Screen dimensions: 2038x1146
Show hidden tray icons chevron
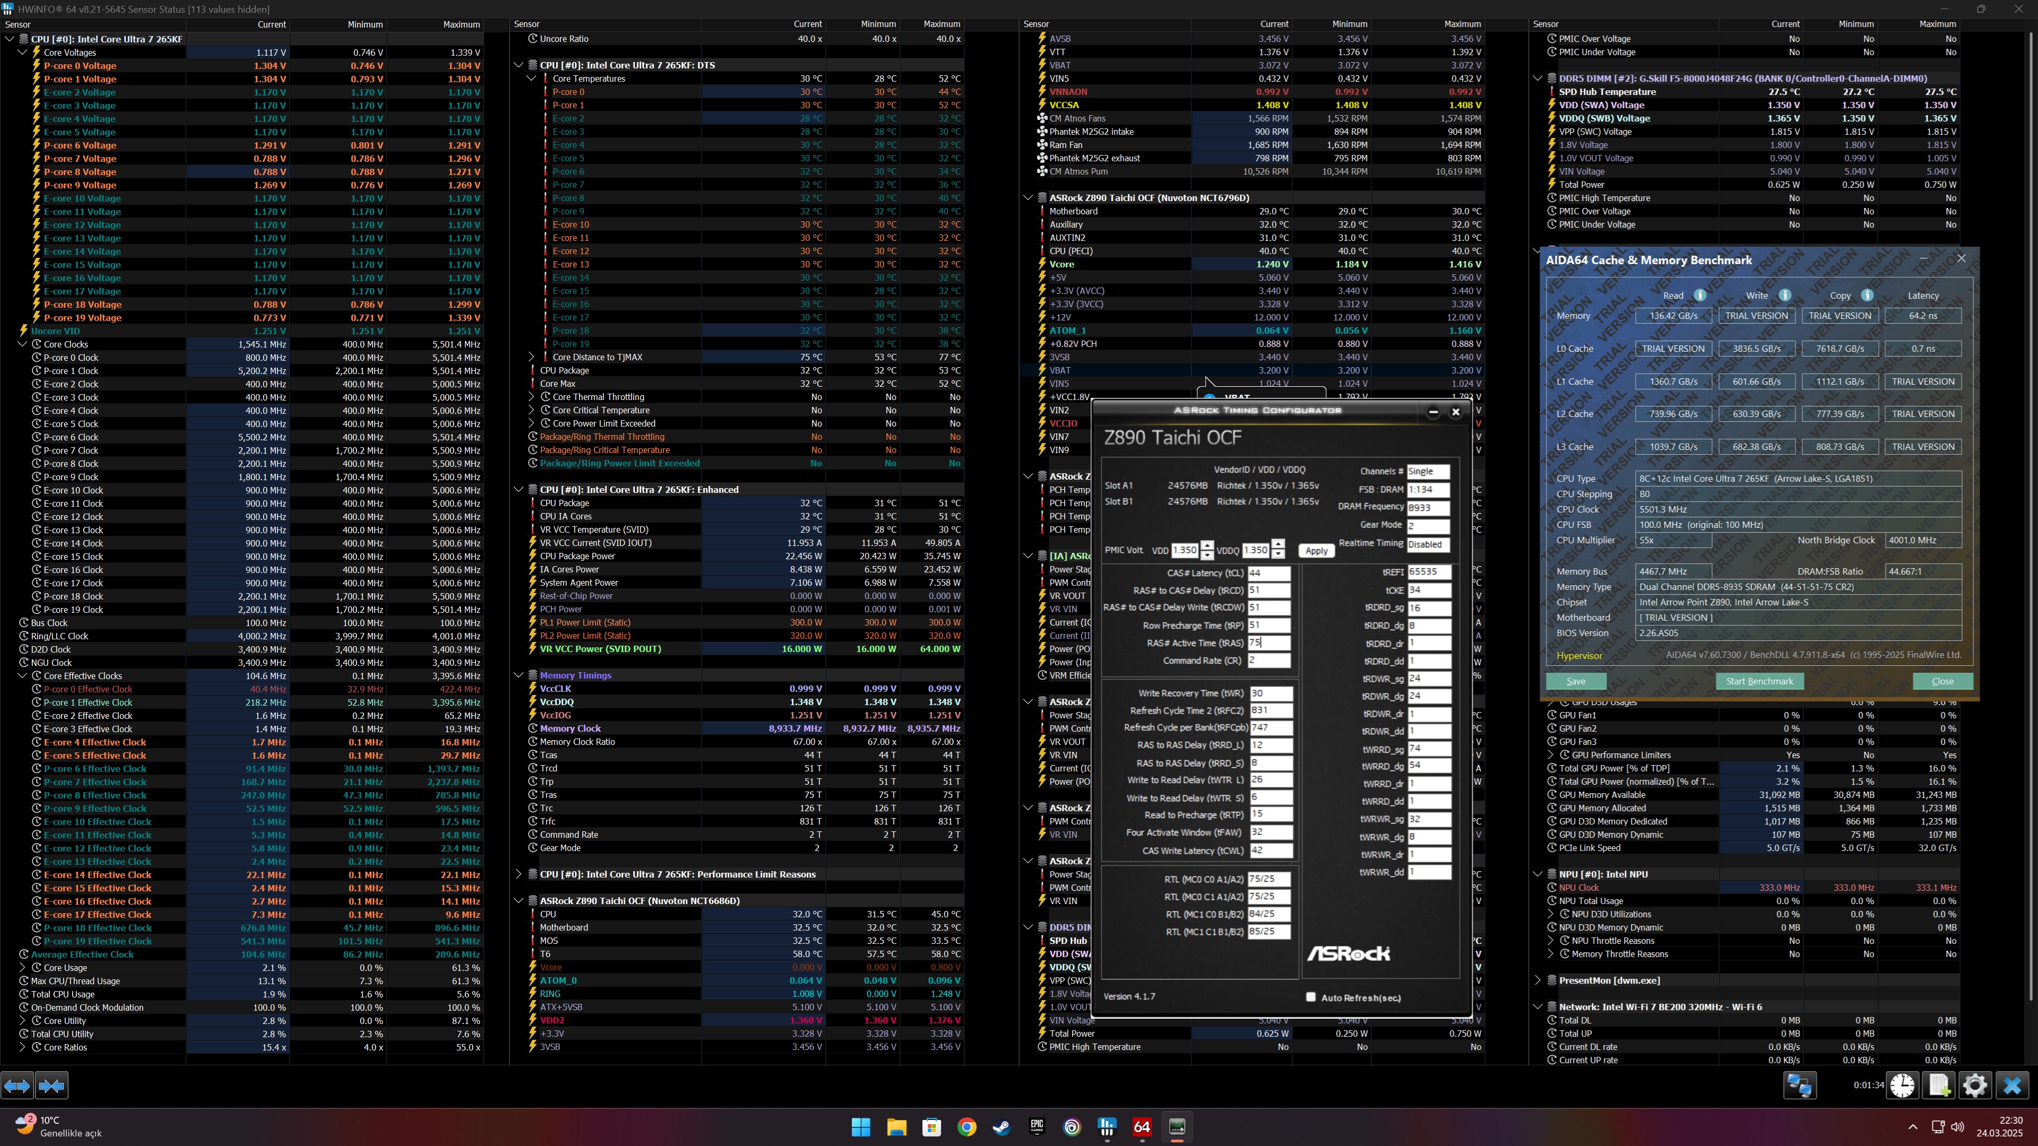coord(1913,1127)
